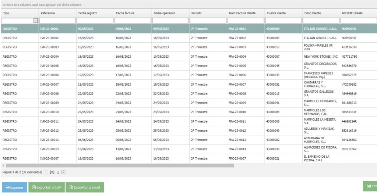
Task: Click the Cuenta cliente filter field
Action: 283,21
